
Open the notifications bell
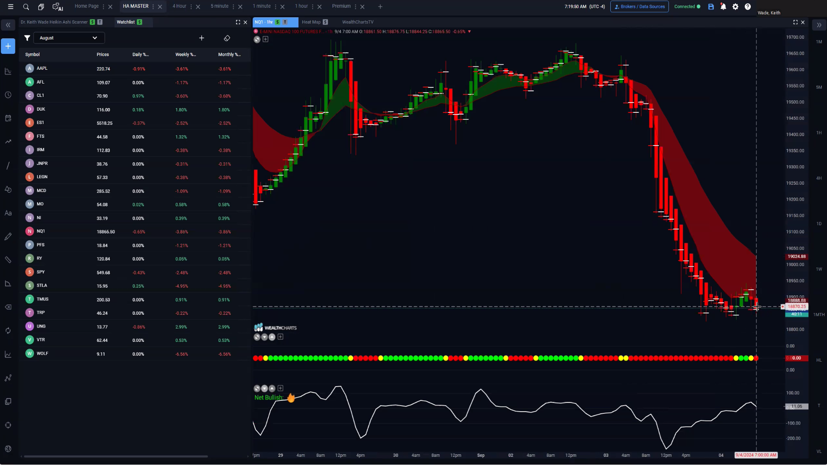pos(723,6)
